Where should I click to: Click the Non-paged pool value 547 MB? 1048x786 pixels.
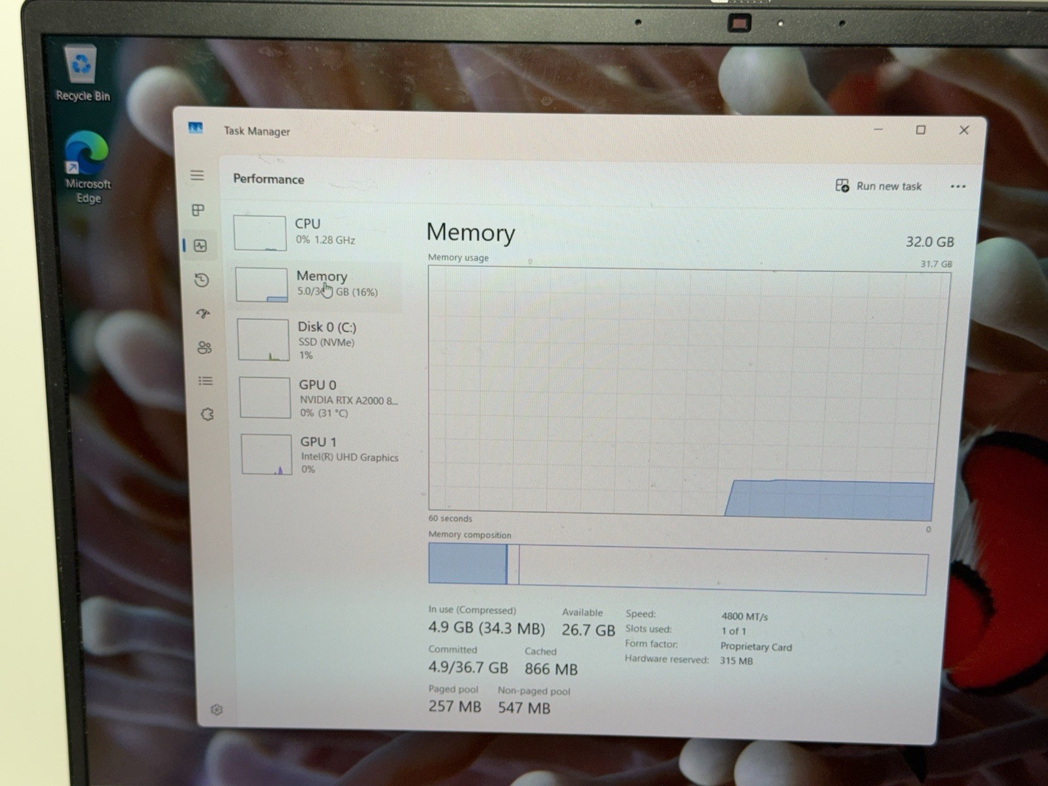coord(524,708)
